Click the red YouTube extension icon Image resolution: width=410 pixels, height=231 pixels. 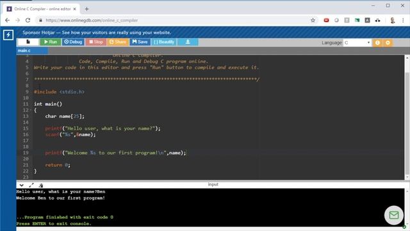pos(326,20)
